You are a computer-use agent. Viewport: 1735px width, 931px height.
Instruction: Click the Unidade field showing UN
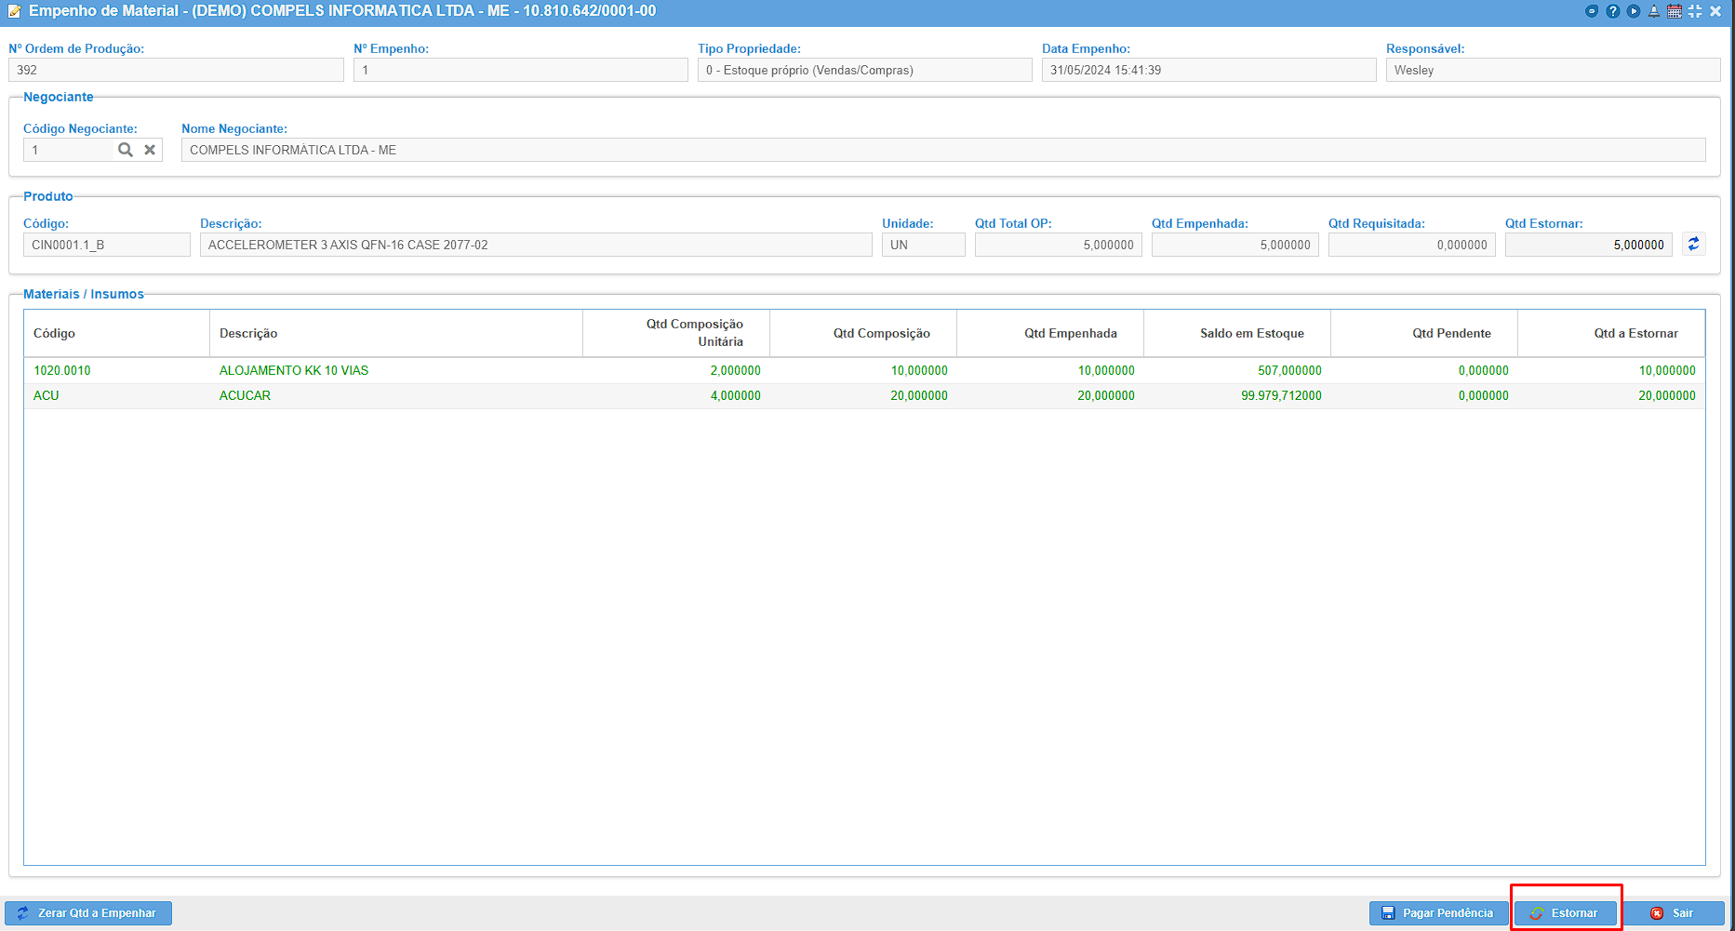(x=924, y=245)
